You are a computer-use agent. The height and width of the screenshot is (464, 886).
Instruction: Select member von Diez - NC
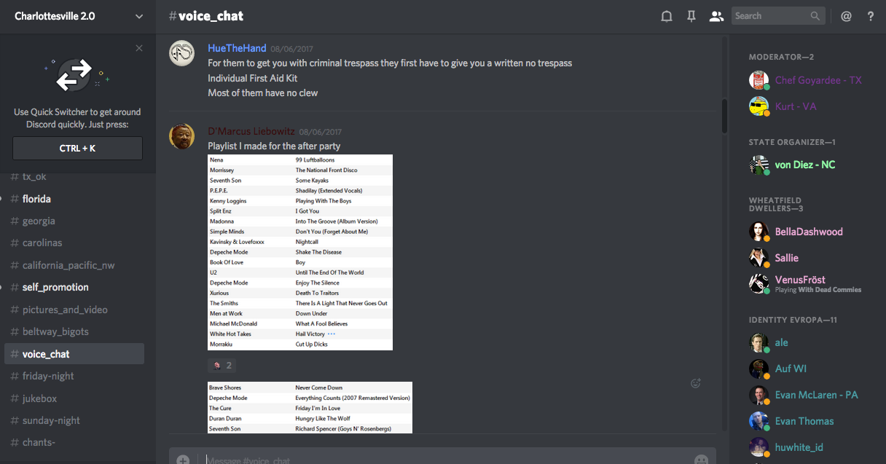(804, 165)
